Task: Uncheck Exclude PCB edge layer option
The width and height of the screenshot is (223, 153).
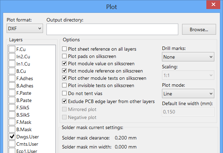Action: tap(65, 101)
